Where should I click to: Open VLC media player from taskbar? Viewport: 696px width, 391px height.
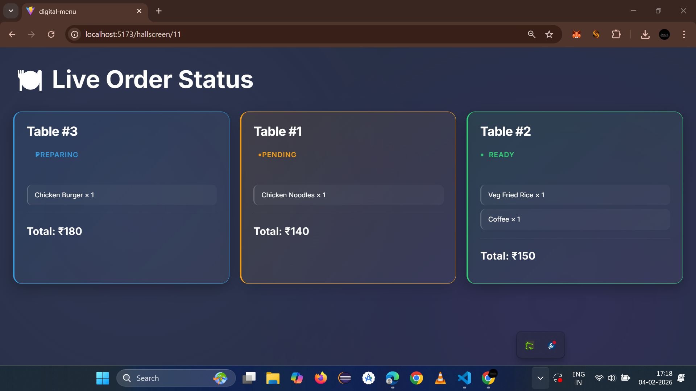[x=440, y=378]
